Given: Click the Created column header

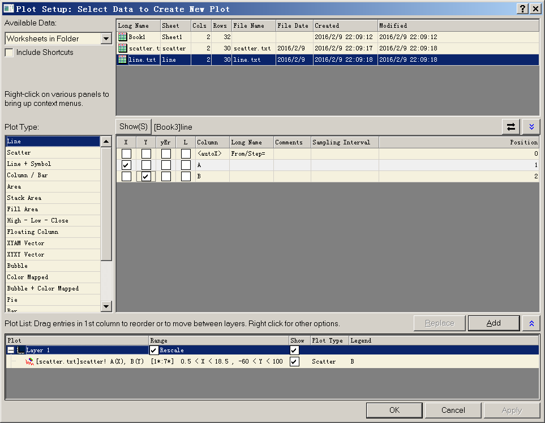Looking at the screenshot, I should pos(345,25).
